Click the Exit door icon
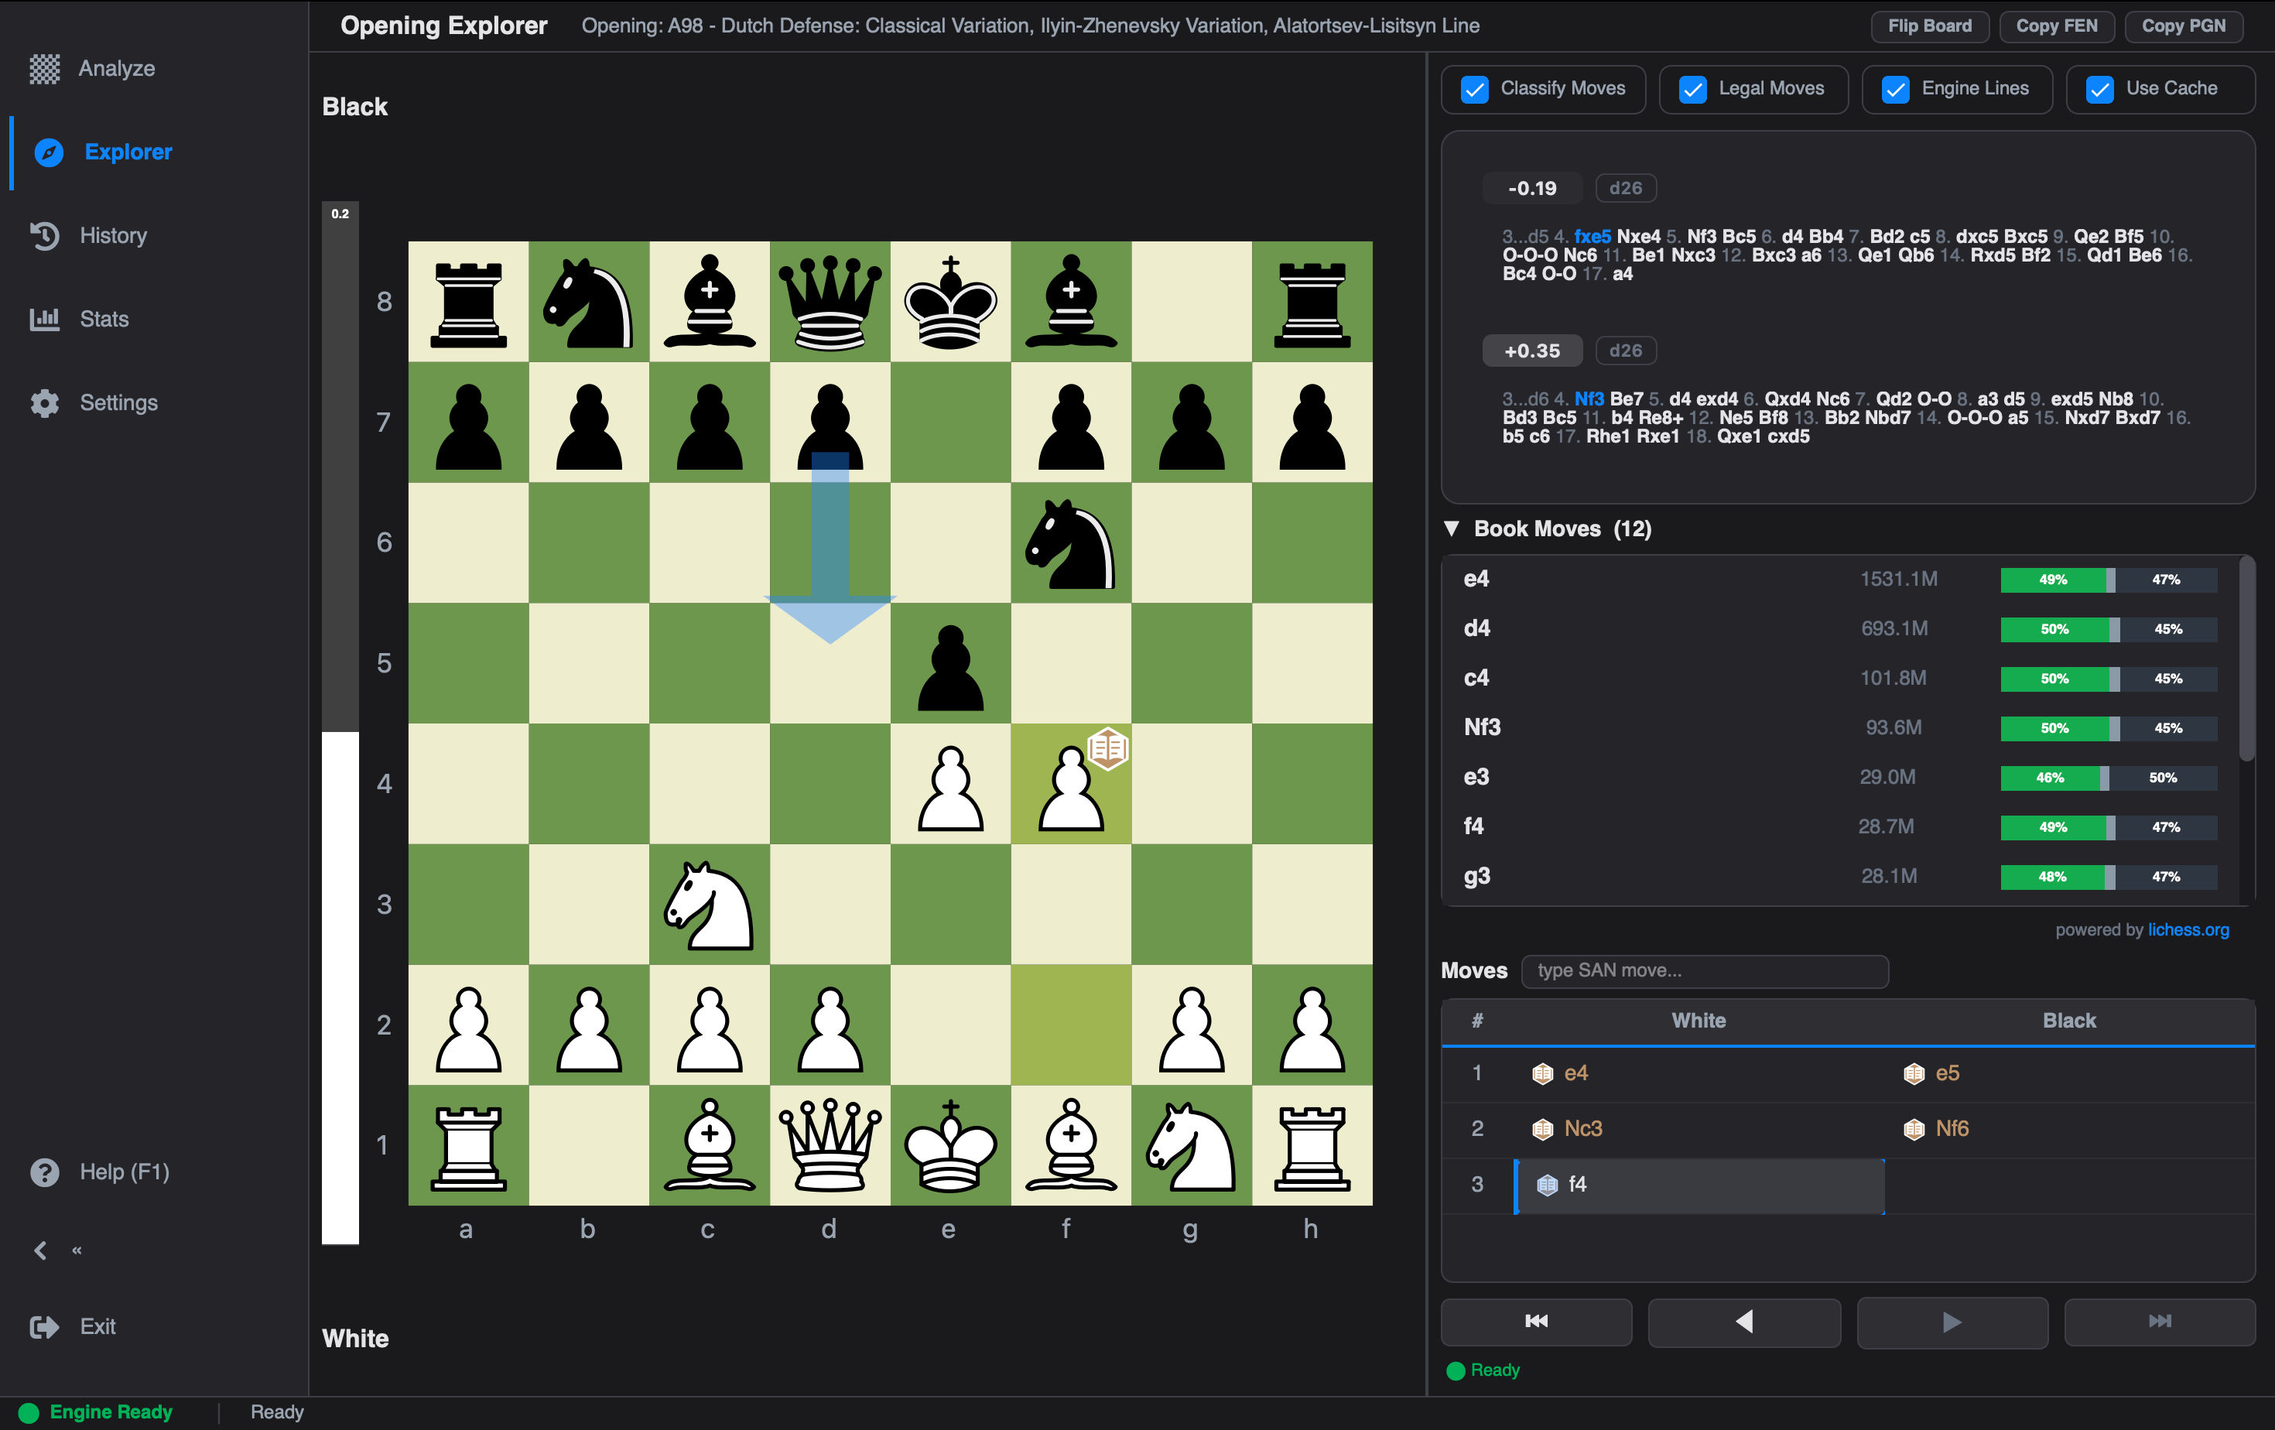Viewport: 2275px width, 1430px height. [x=44, y=1327]
